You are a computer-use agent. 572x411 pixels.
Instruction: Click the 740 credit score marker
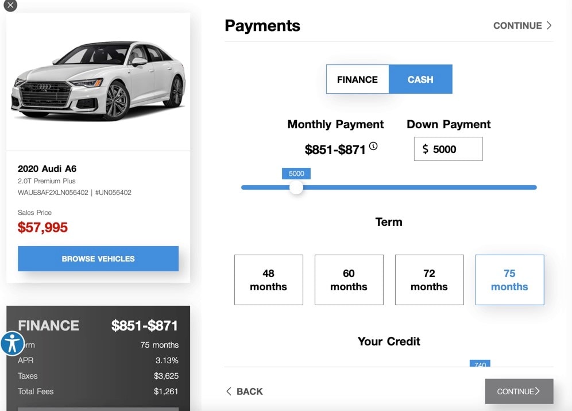tap(480, 364)
